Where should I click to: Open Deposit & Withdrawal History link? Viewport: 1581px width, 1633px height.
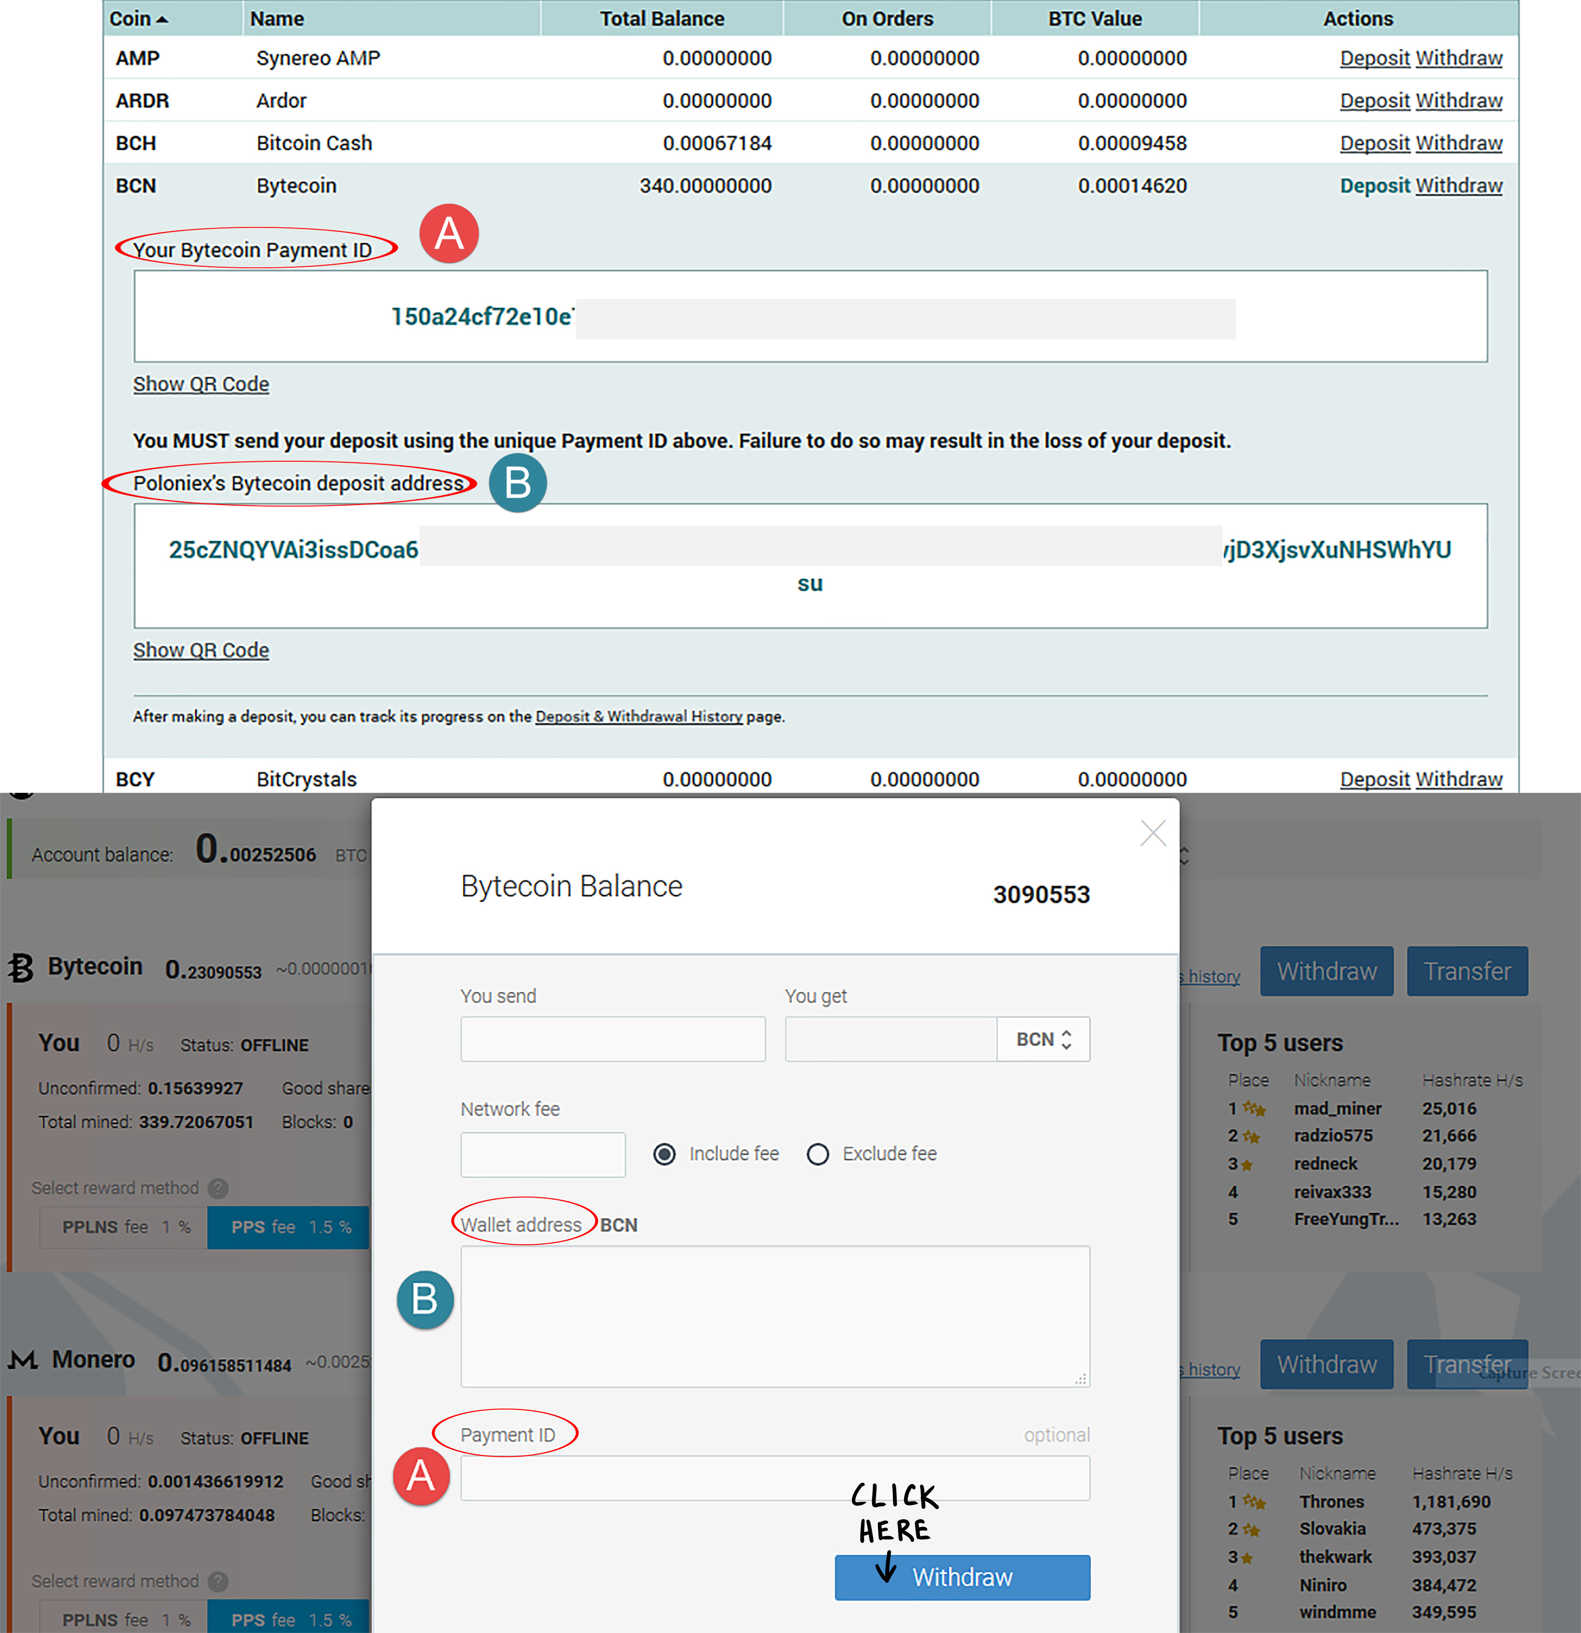(639, 717)
